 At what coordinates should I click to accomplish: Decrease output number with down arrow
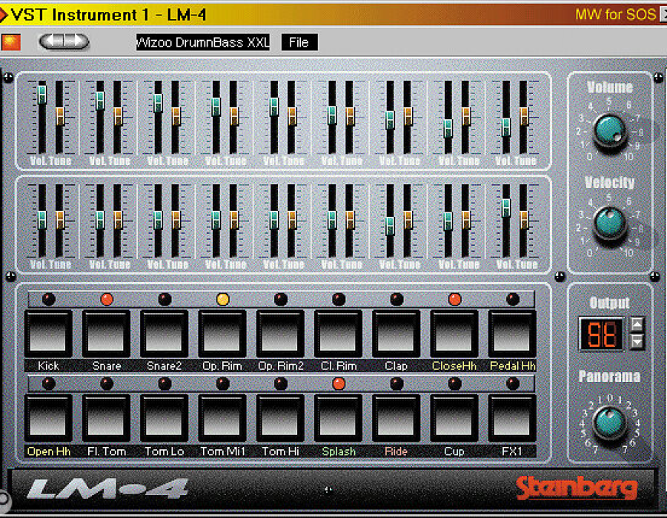coord(637,341)
